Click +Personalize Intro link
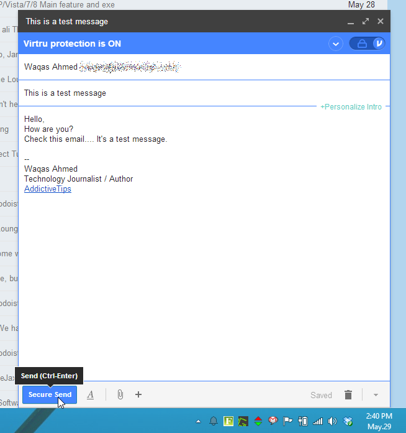This screenshot has width=406, height=433. coord(351,107)
